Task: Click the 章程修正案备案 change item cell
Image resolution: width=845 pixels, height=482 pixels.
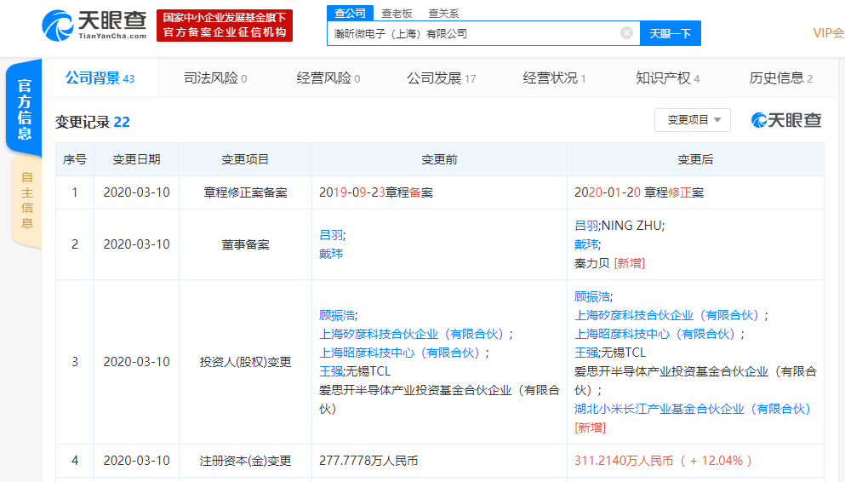Action: 245,192
